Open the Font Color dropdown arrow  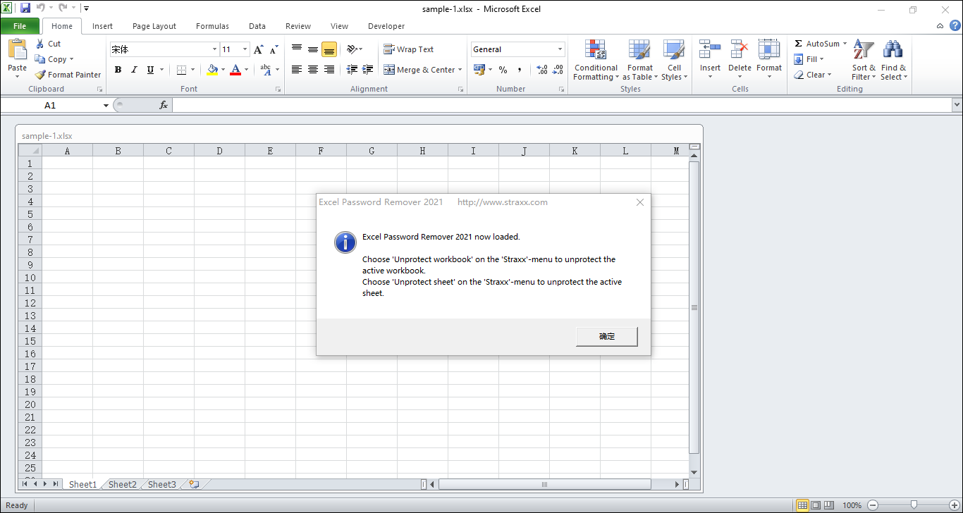pyautogui.click(x=246, y=70)
